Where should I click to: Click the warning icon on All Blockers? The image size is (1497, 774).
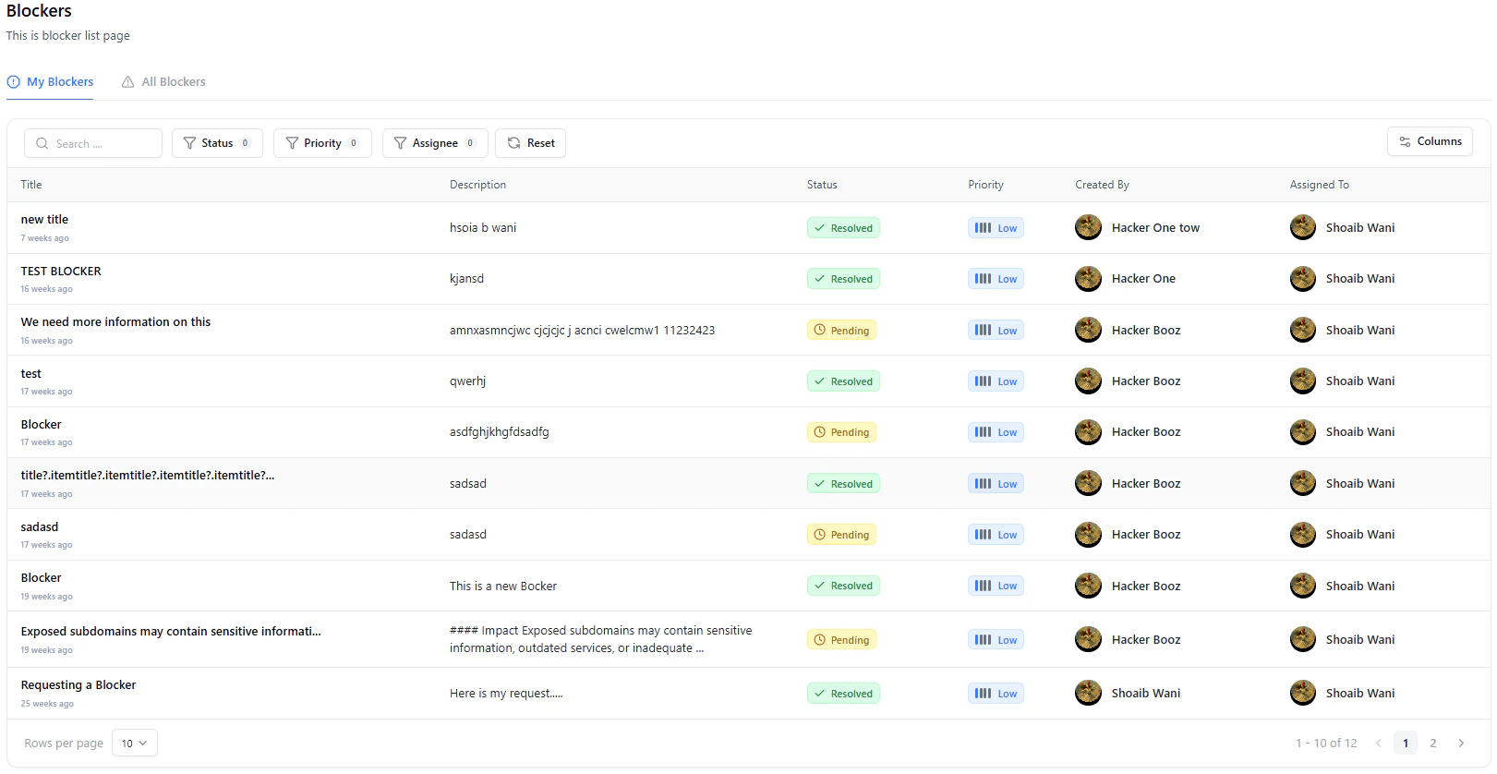pyautogui.click(x=127, y=82)
